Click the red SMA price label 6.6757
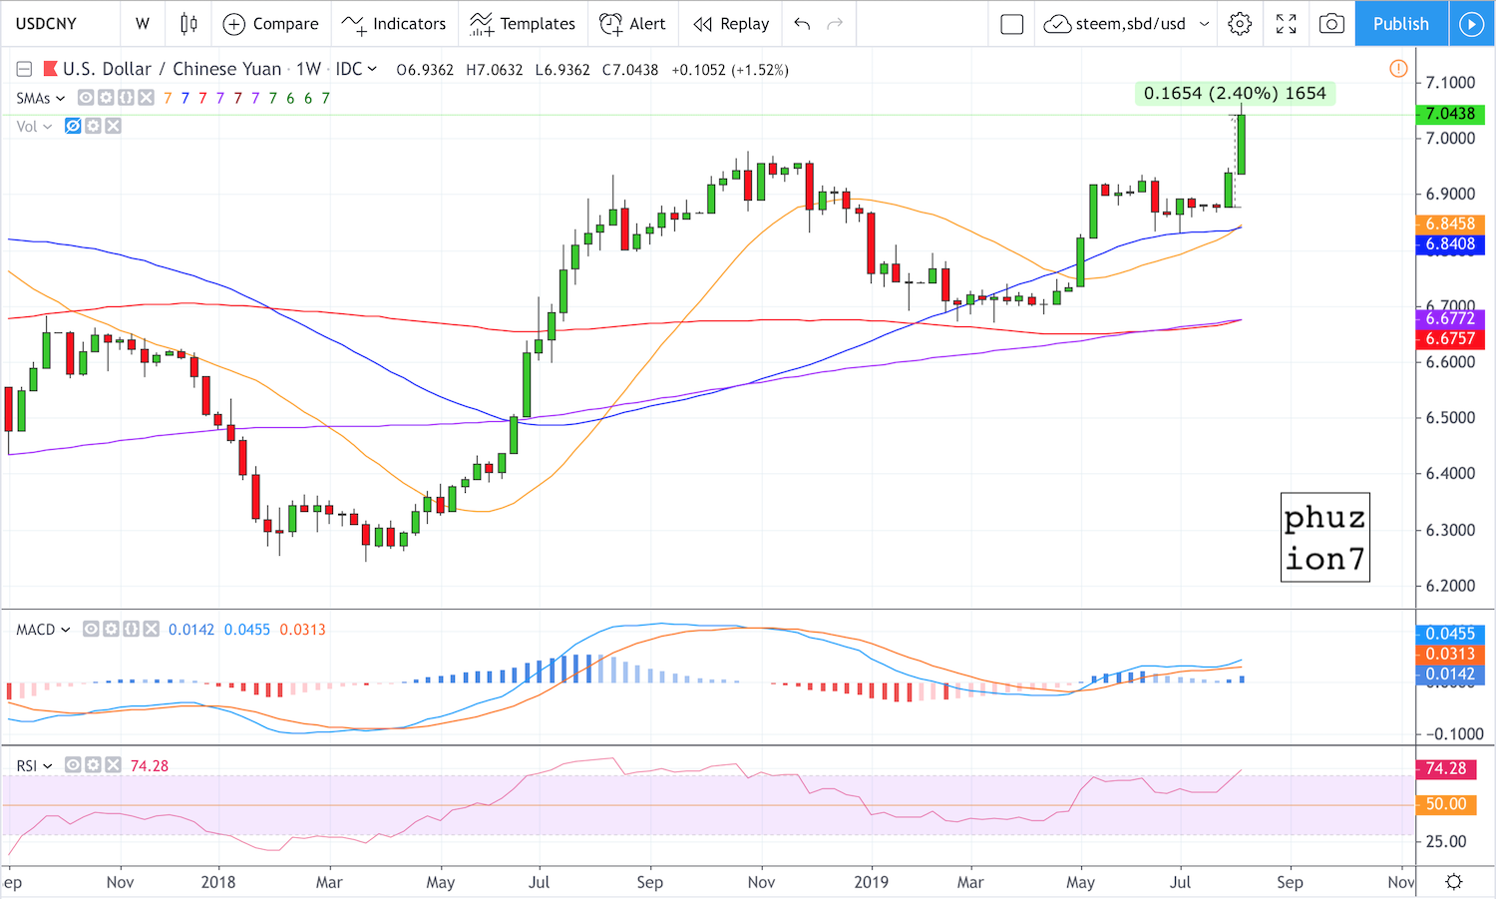Viewport: 1496px width, 899px height. (x=1450, y=338)
